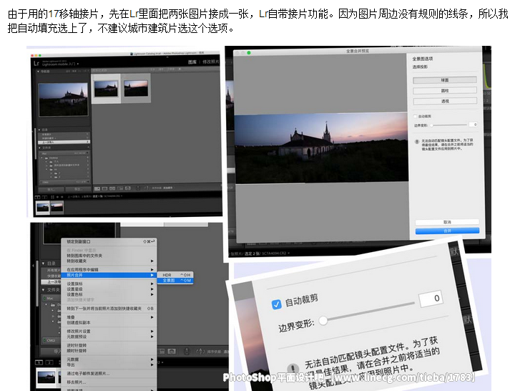The width and height of the screenshot is (515, 391).
Task: Select 照片合并 in context menu
Action: pos(109,275)
